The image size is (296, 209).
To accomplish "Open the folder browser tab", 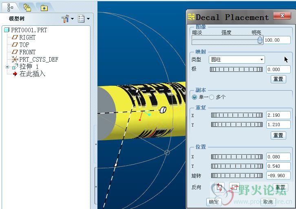I will (x=27, y=8).
